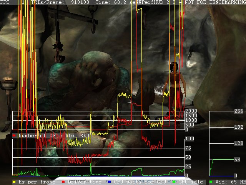This screenshot has width=246, height=185.
Task: Click the 2000 axis label
Action: (191, 111)
